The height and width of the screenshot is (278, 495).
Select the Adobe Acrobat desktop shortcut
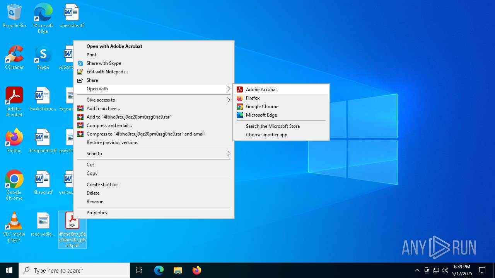[x=14, y=102]
